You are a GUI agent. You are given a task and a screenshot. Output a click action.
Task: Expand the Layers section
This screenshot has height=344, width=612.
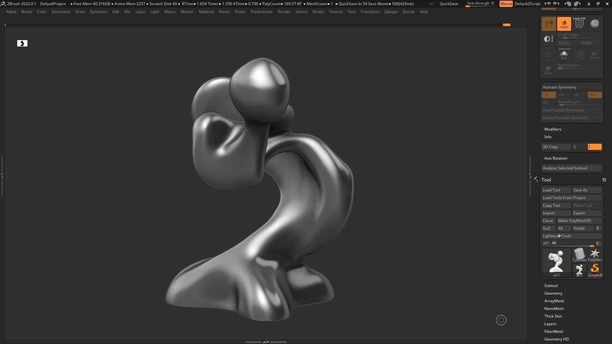pos(550,324)
